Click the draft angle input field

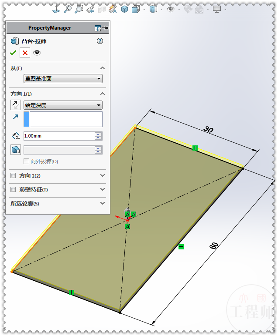click(x=59, y=150)
